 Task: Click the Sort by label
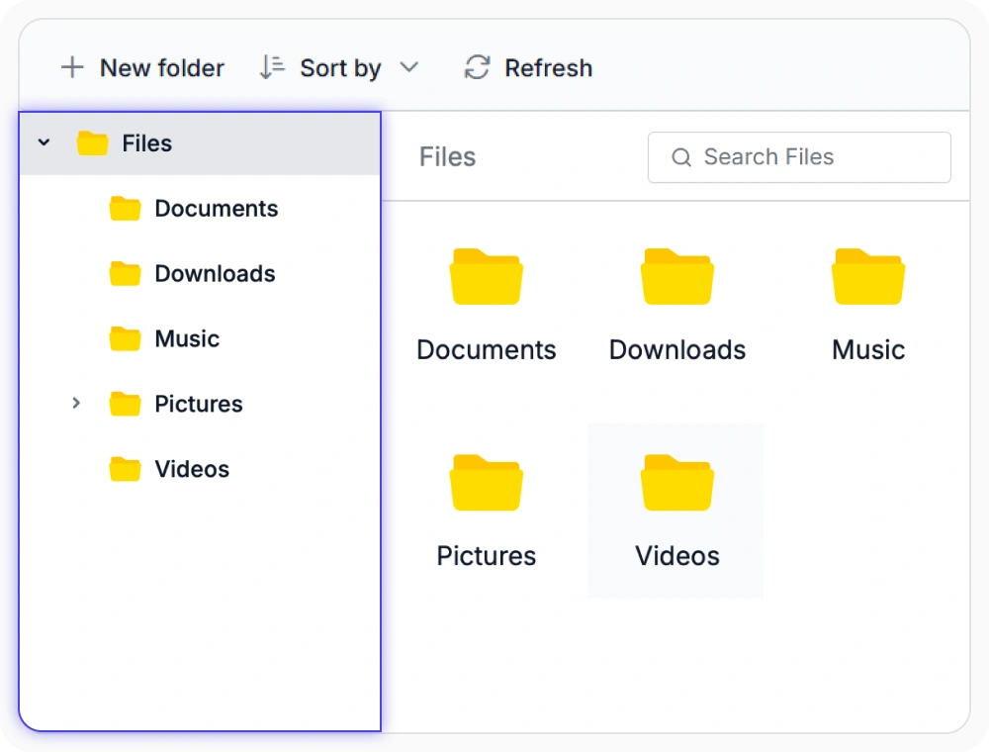(x=340, y=68)
